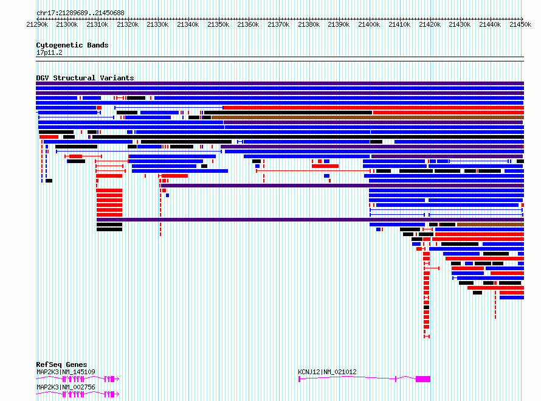541x401 pixels.
Task: Click the large magenta KCNJ12 final exon block
Action: point(423,379)
